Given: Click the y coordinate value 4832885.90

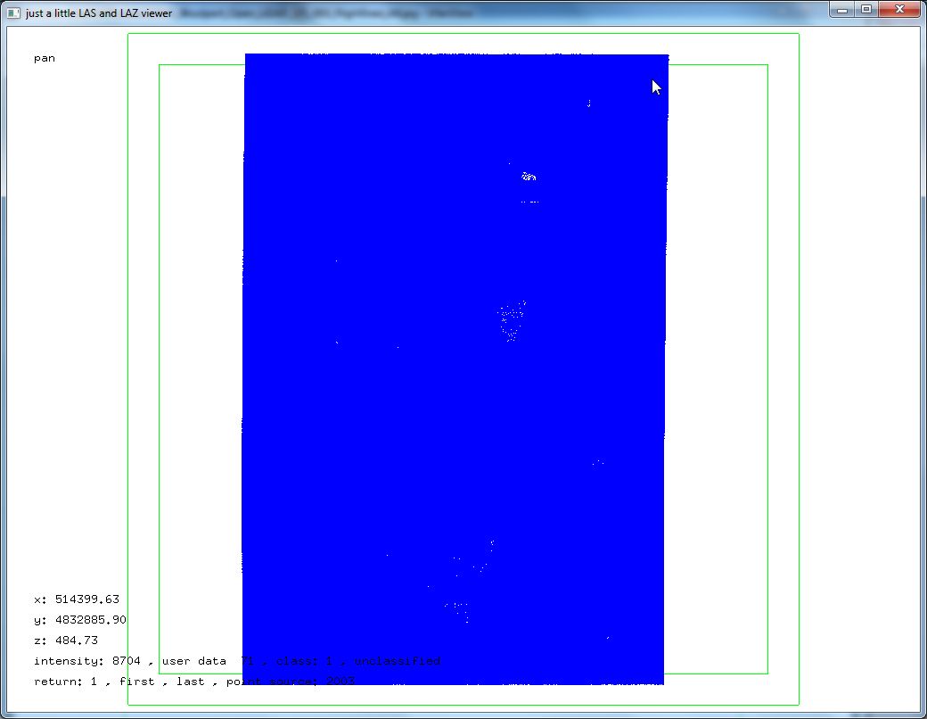Looking at the screenshot, I should 90,620.
